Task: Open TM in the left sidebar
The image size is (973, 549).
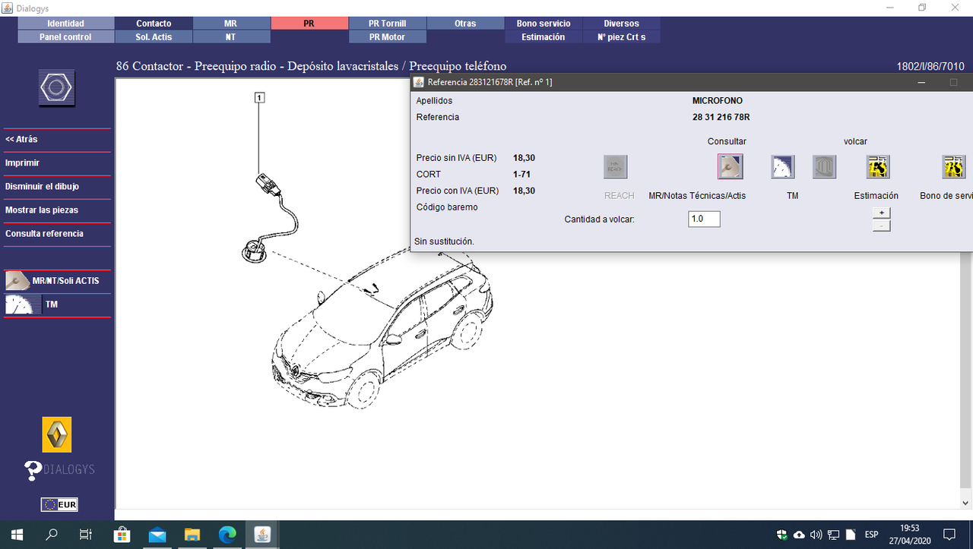Action: point(57,304)
